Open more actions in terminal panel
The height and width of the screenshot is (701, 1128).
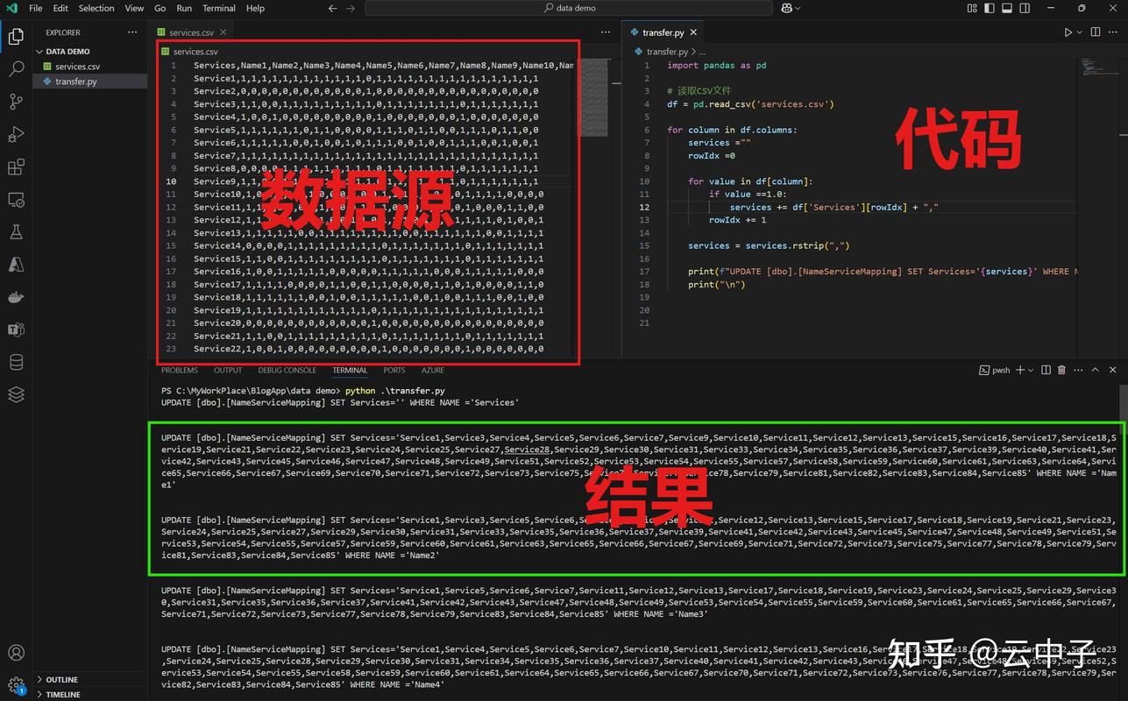(1078, 371)
